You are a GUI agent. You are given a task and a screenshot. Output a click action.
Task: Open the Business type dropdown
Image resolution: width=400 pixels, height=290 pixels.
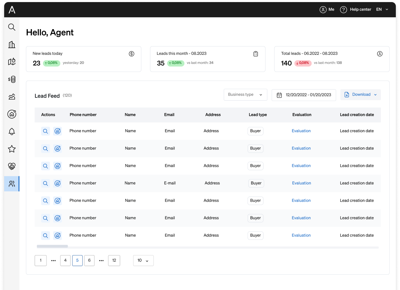coord(245,94)
